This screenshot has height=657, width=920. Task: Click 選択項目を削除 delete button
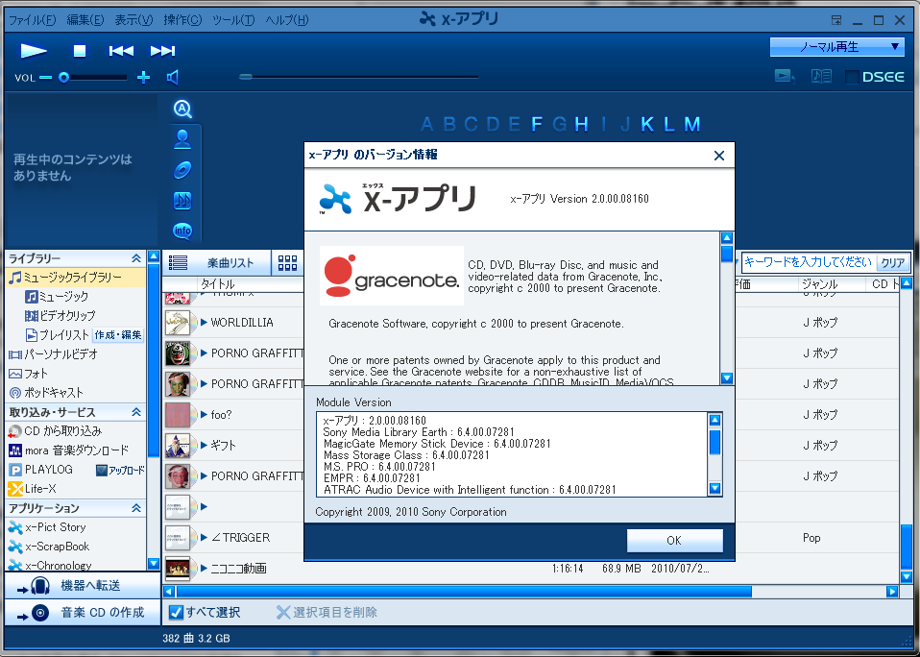pyautogui.click(x=327, y=613)
